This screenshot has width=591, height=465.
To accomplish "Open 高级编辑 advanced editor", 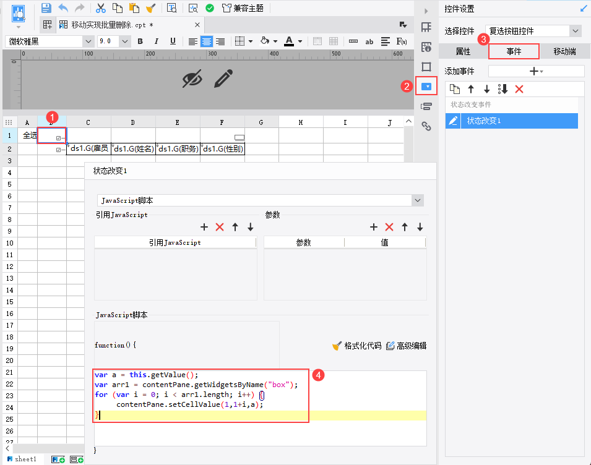I will [x=407, y=346].
